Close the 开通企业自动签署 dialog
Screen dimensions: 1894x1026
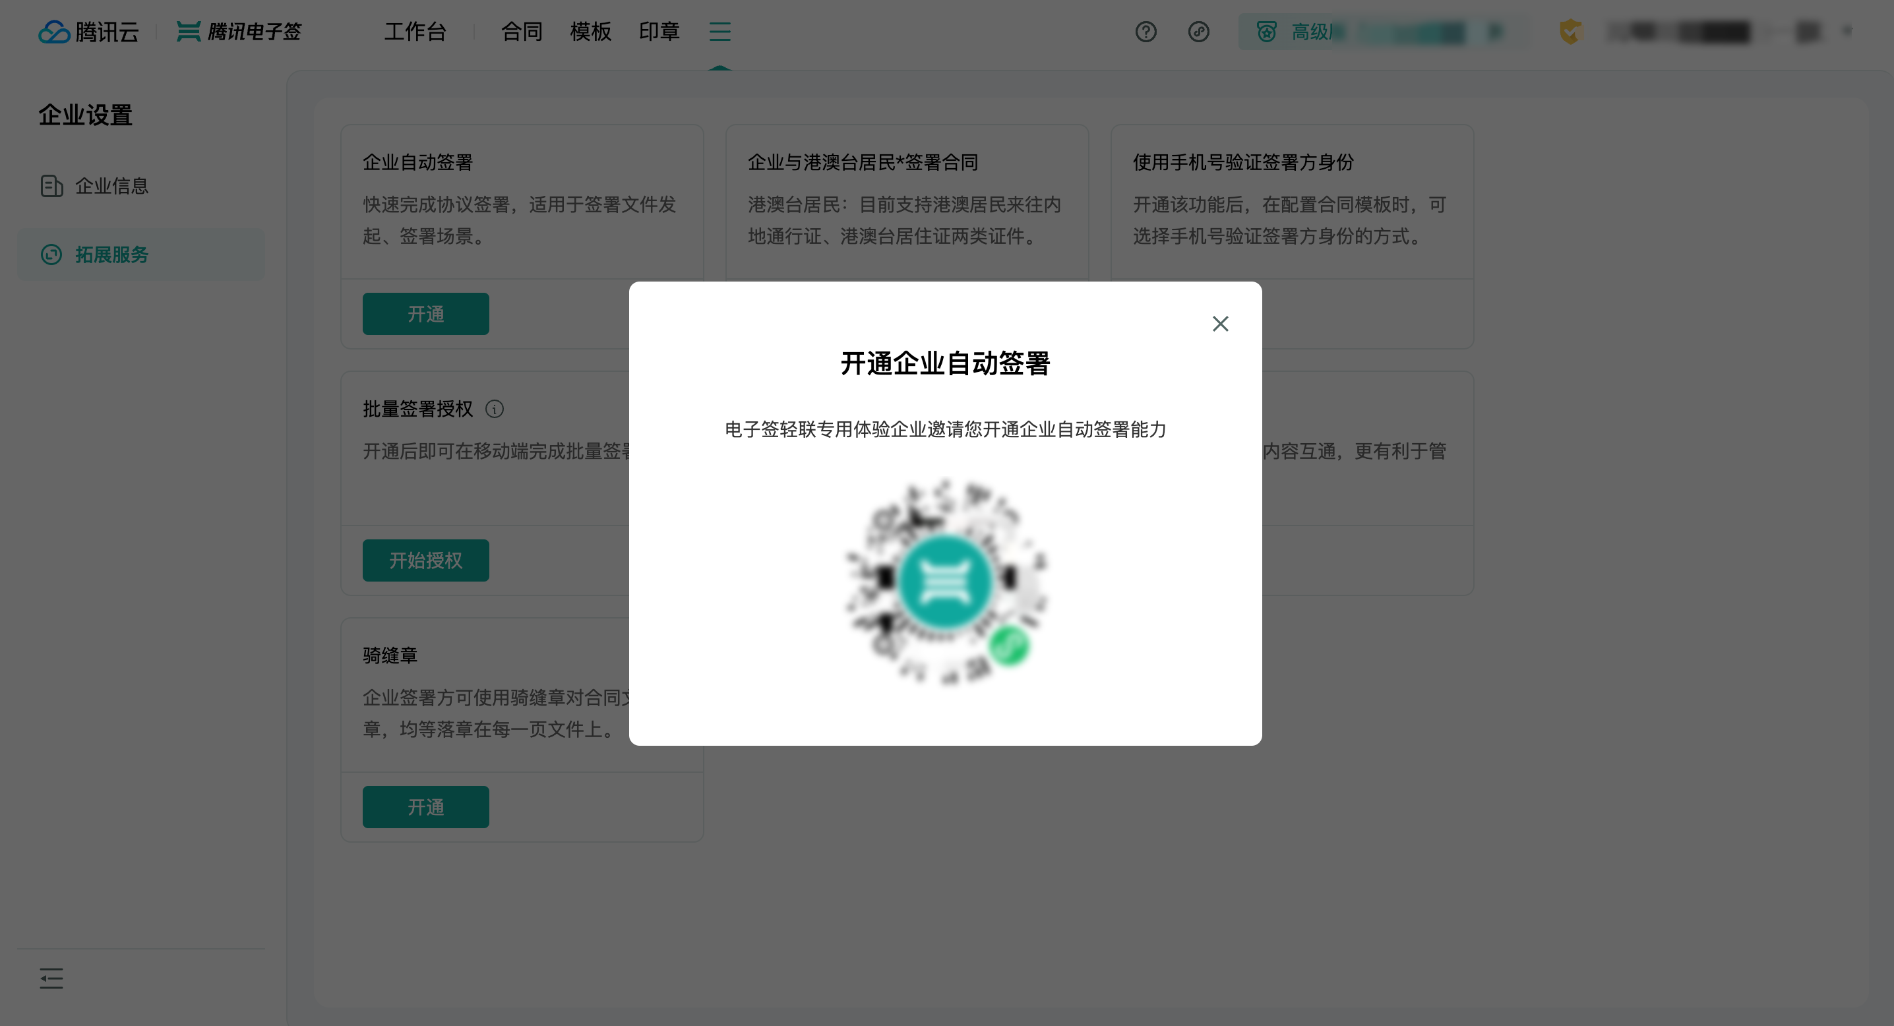tap(1220, 324)
